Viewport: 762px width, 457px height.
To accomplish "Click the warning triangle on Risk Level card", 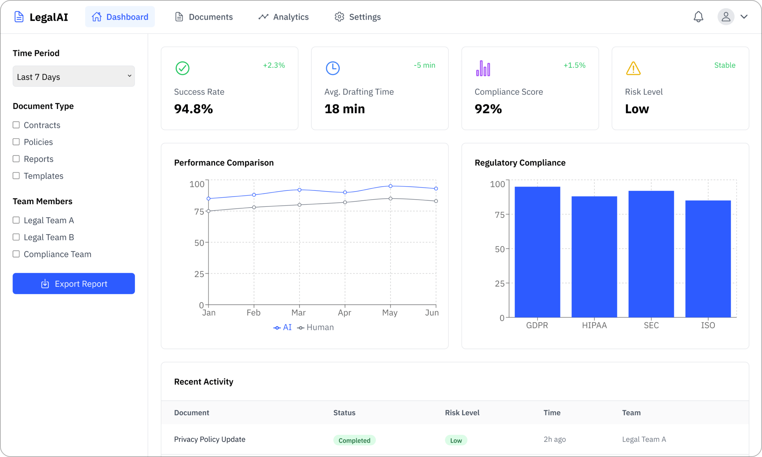I will click(x=633, y=69).
